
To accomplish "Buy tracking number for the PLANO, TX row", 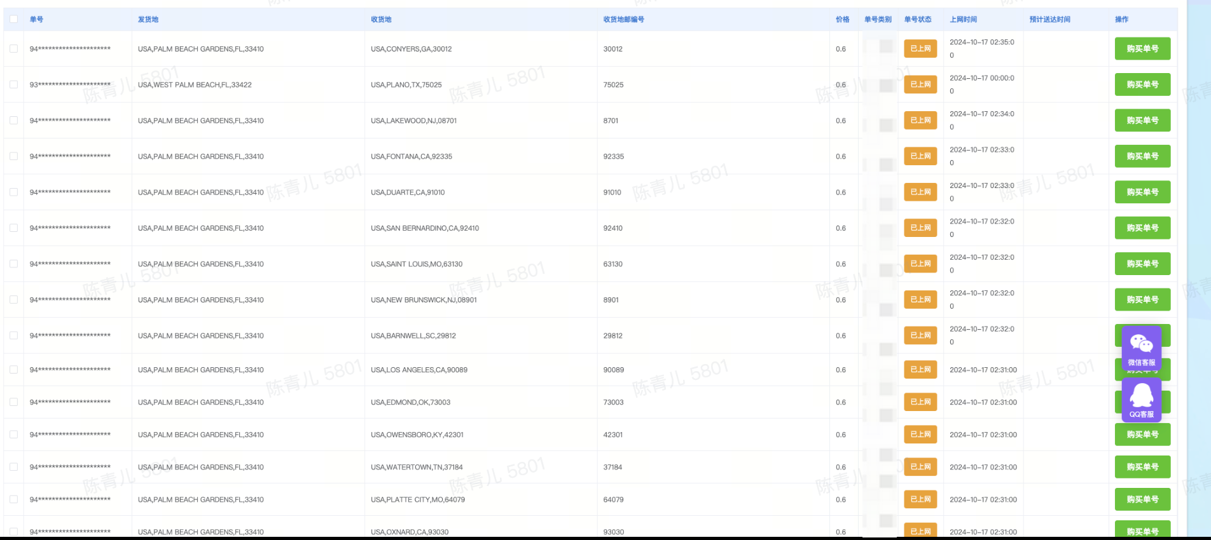I will 1142,84.
